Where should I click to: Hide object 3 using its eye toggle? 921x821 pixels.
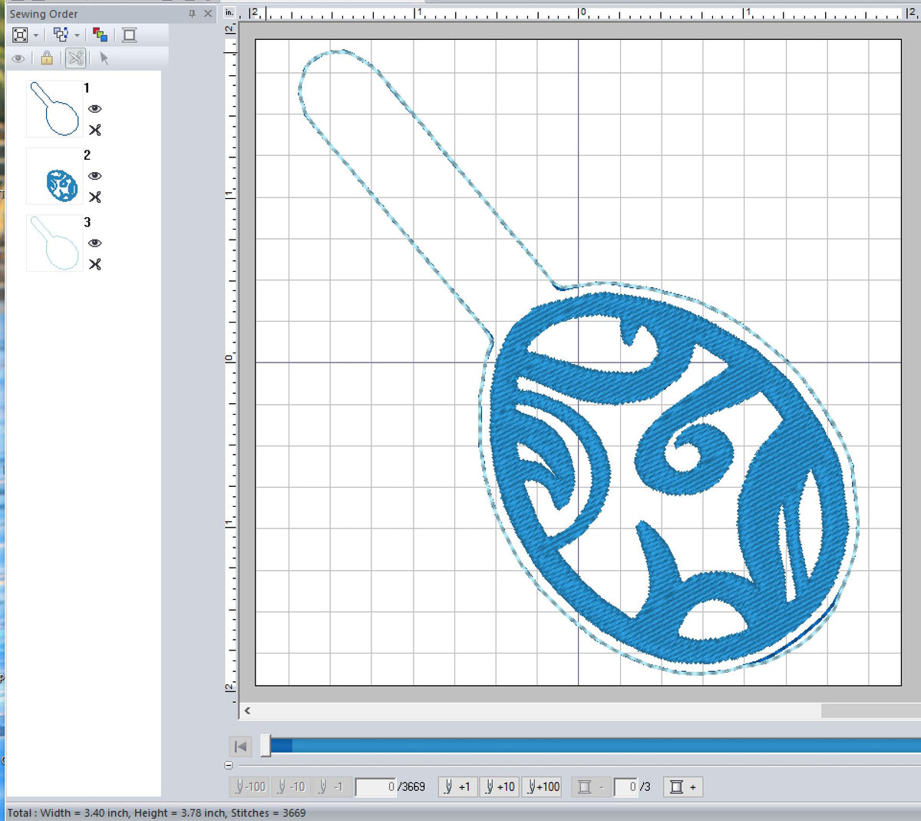pyautogui.click(x=94, y=243)
